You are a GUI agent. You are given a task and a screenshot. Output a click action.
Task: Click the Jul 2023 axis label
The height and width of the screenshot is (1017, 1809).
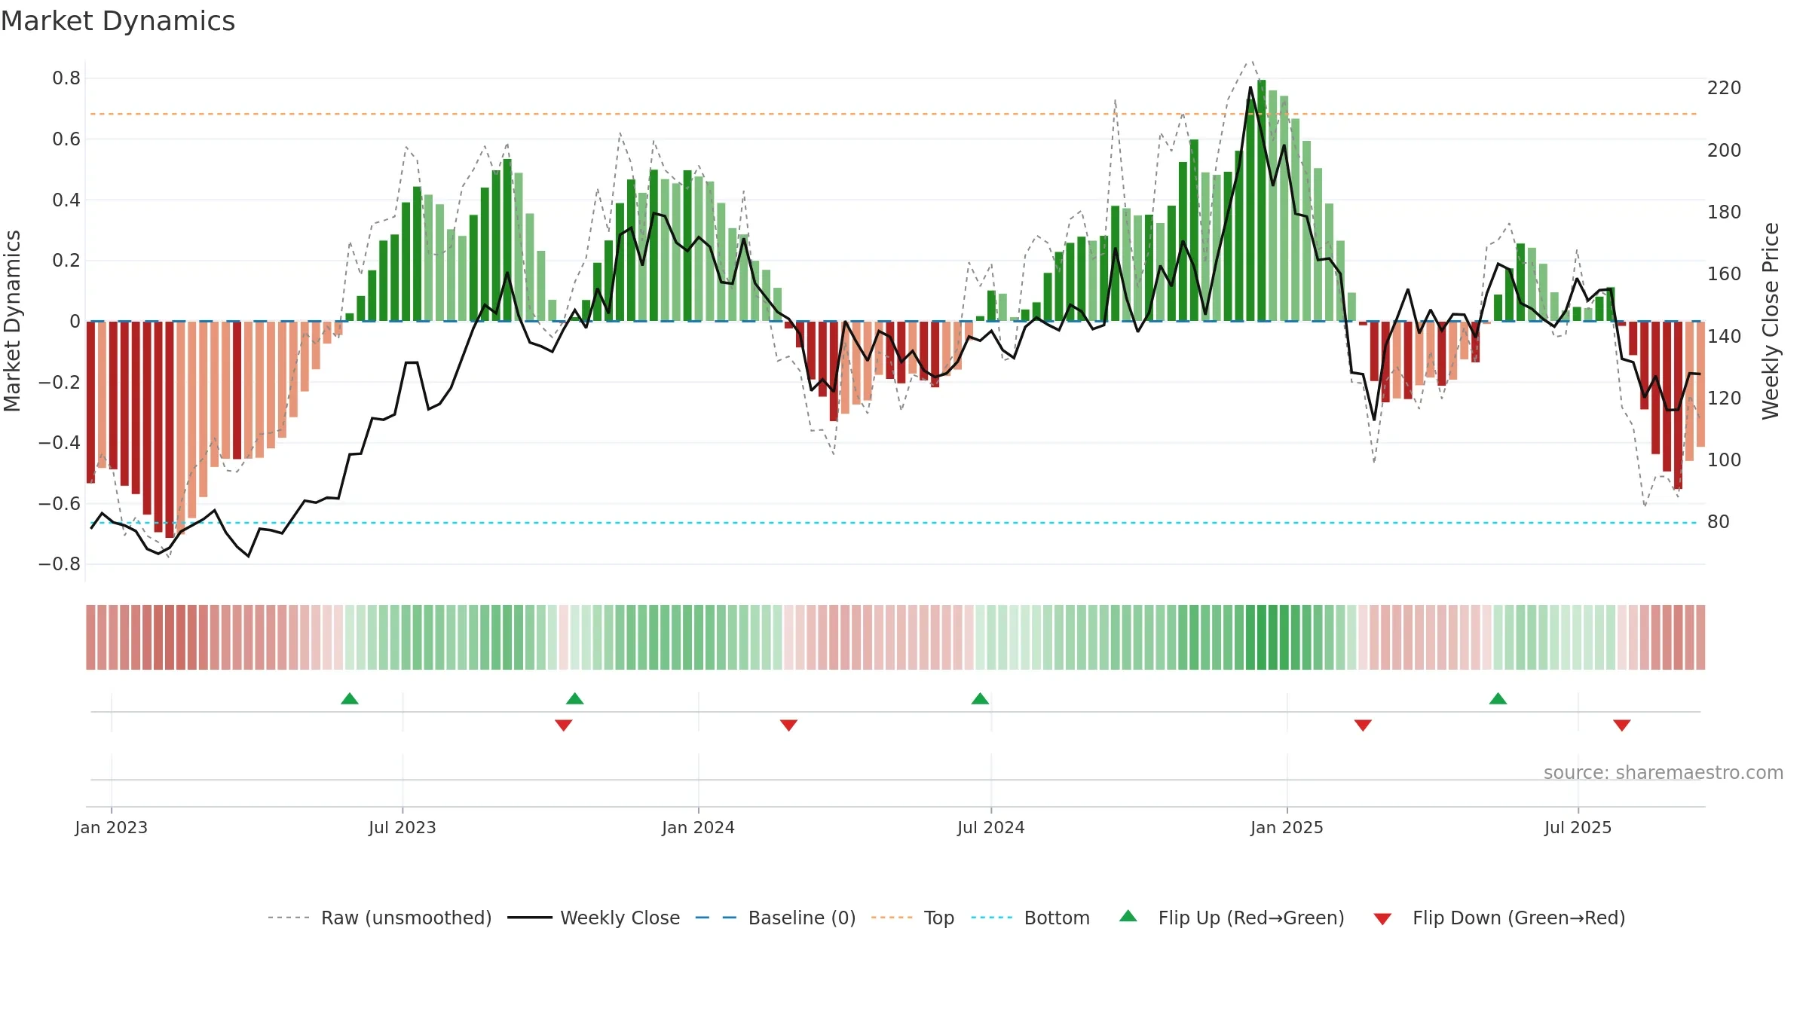point(403,827)
